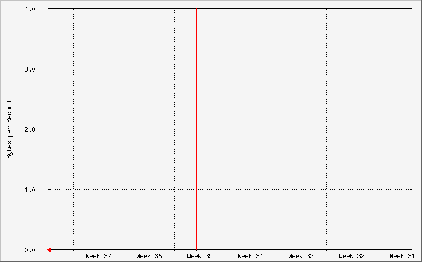Click the 3.0 y-axis value
This screenshot has height=262, width=422.
point(30,69)
